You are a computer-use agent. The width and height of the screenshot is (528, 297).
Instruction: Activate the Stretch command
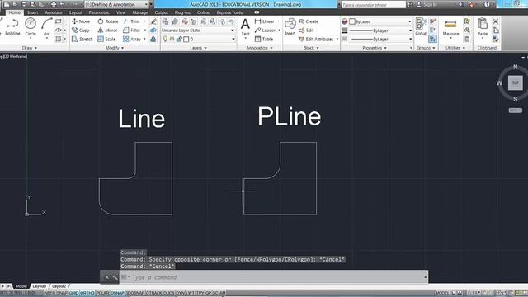click(82, 39)
